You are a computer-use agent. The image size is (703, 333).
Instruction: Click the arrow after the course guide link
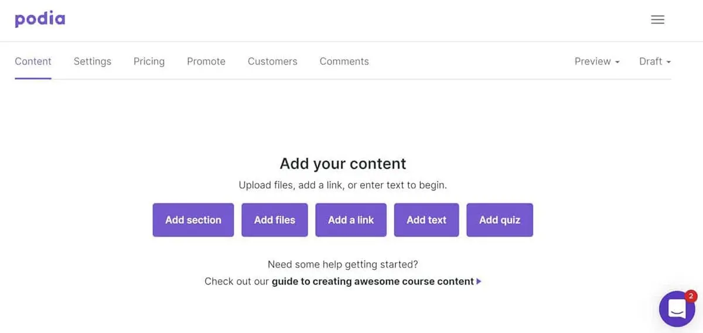479,281
